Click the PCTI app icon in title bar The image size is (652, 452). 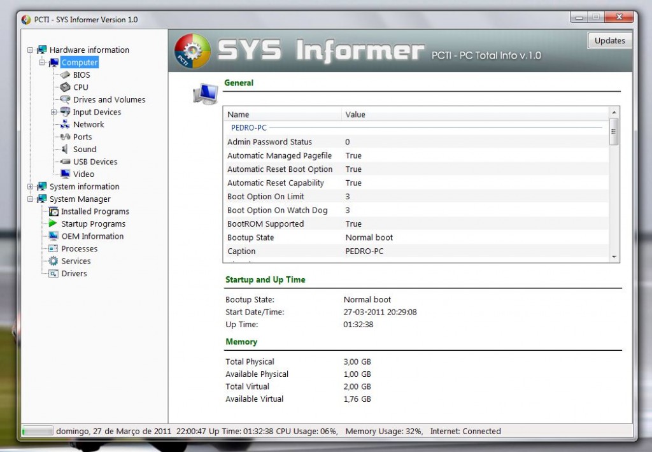(26, 20)
